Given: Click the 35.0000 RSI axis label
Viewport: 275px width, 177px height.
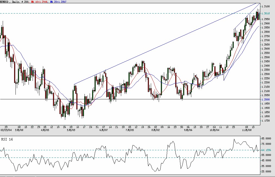Looking at the screenshot, I should pos(266,166).
